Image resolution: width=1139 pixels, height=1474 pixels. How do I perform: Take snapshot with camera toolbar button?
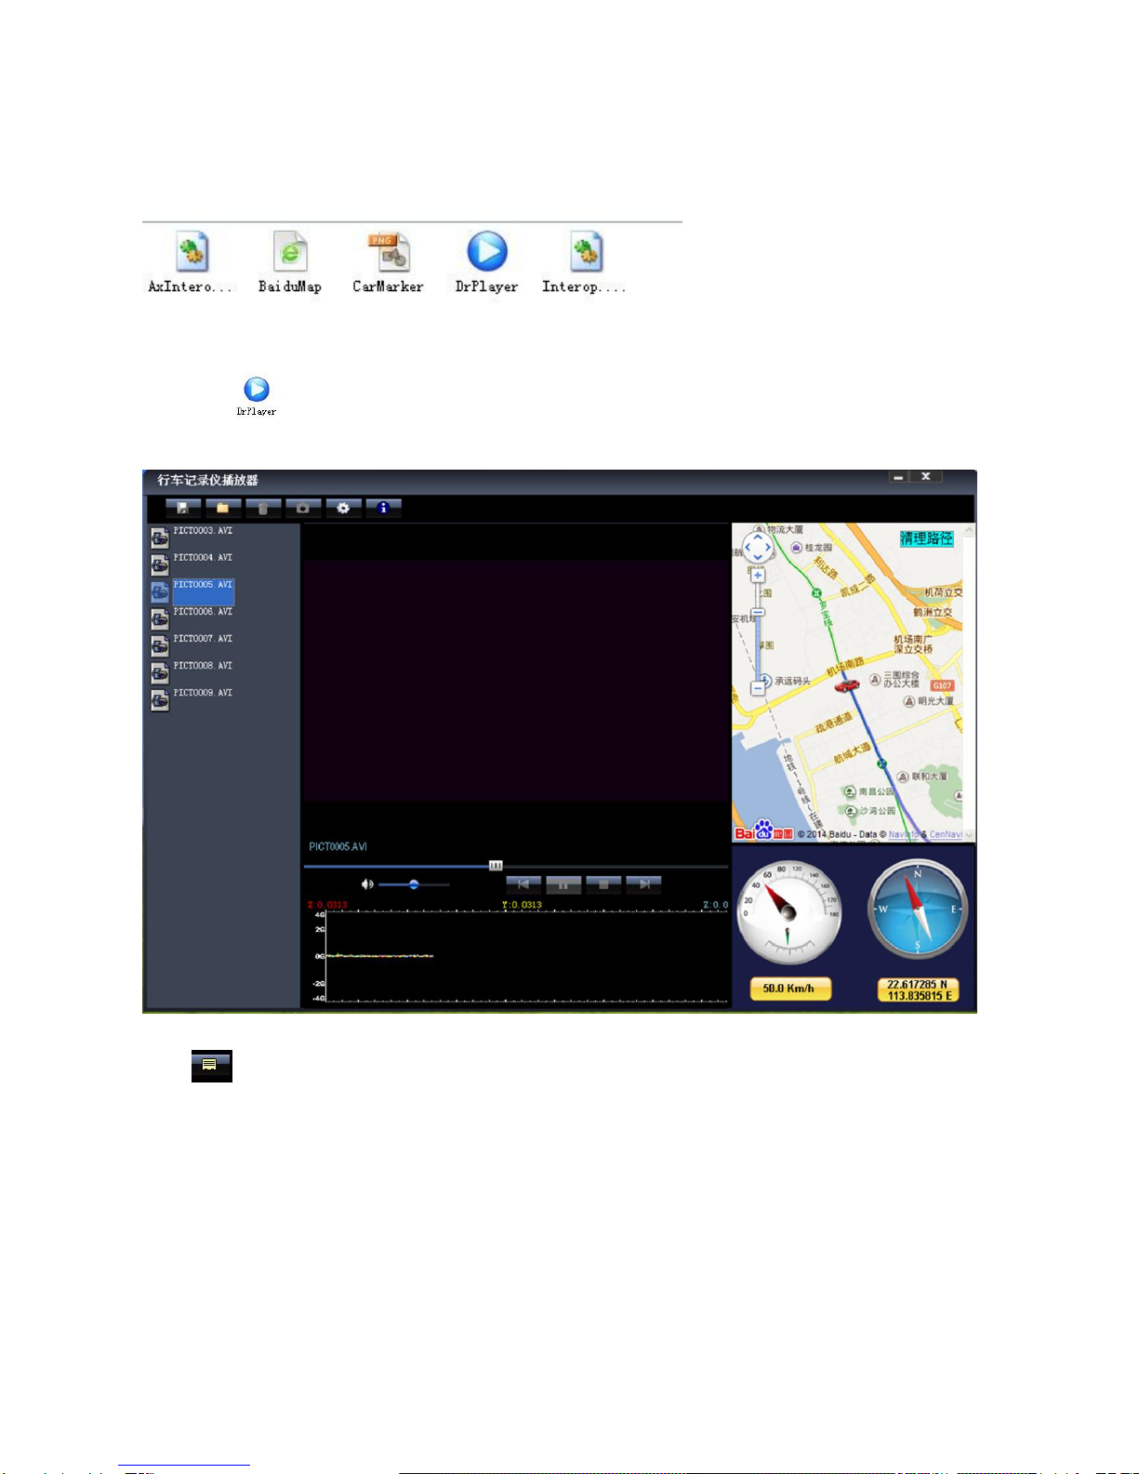(x=303, y=508)
